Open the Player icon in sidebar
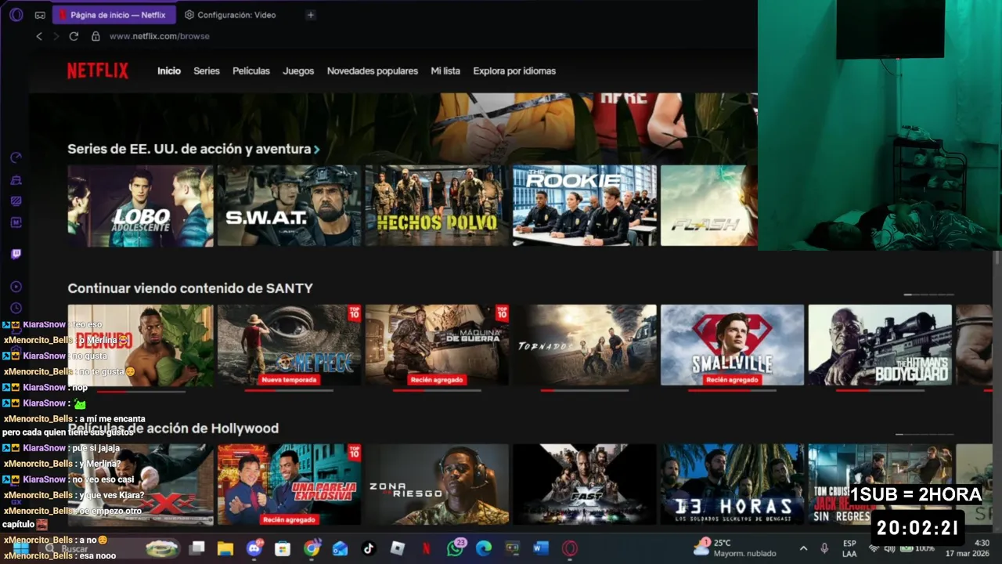The image size is (1002, 564). point(16,287)
